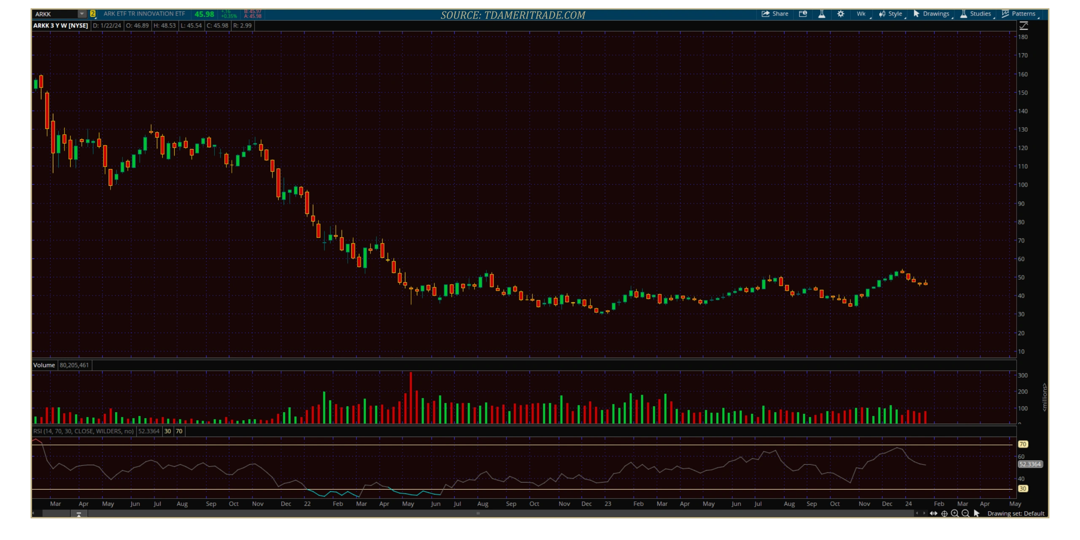Select the pointer cursor drawing tool
The height and width of the screenshot is (540, 1080).
pyautogui.click(x=976, y=513)
